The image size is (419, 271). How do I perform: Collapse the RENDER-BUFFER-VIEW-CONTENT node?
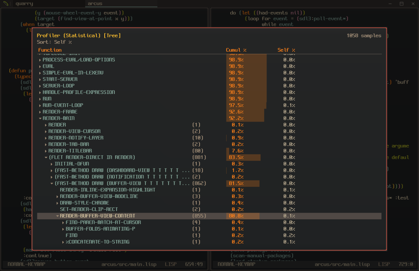(58, 216)
